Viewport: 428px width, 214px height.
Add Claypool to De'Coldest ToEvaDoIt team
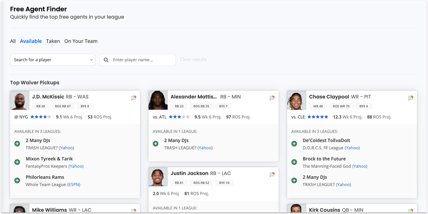tap(294, 143)
